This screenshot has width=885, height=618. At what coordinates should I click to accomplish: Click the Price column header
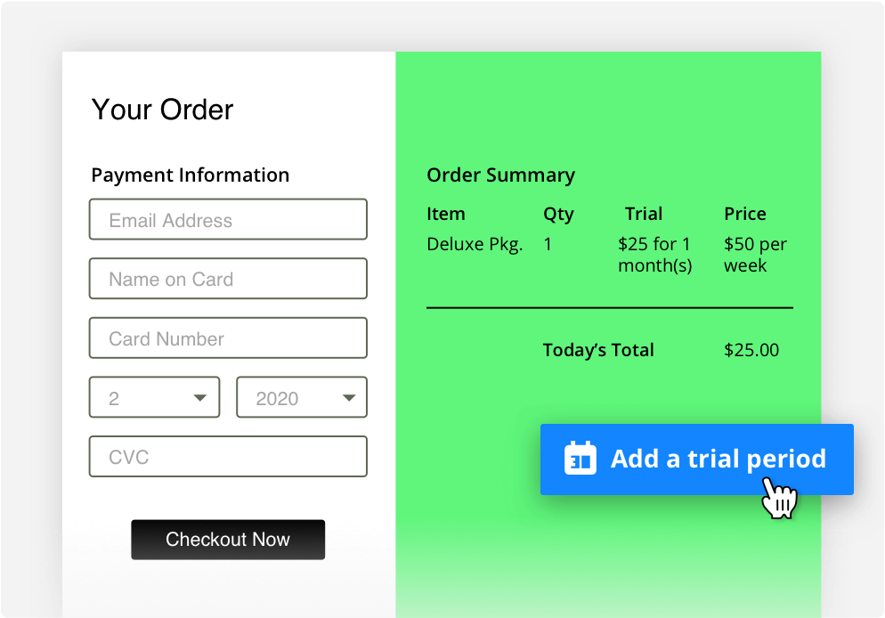pyautogui.click(x=744, y=214)
